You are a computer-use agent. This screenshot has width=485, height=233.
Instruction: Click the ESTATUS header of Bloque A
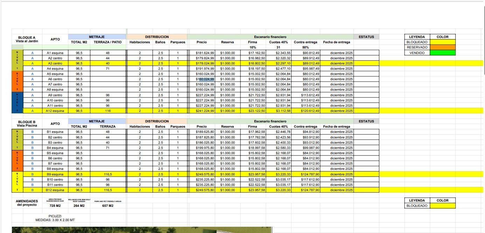click(x=366, y=37)
